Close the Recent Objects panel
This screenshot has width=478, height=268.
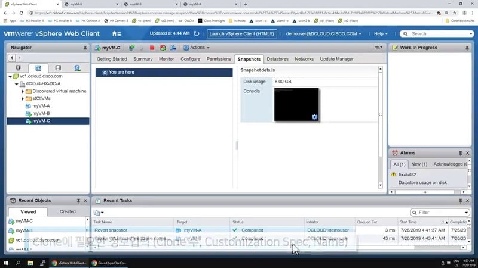point(85,201)
